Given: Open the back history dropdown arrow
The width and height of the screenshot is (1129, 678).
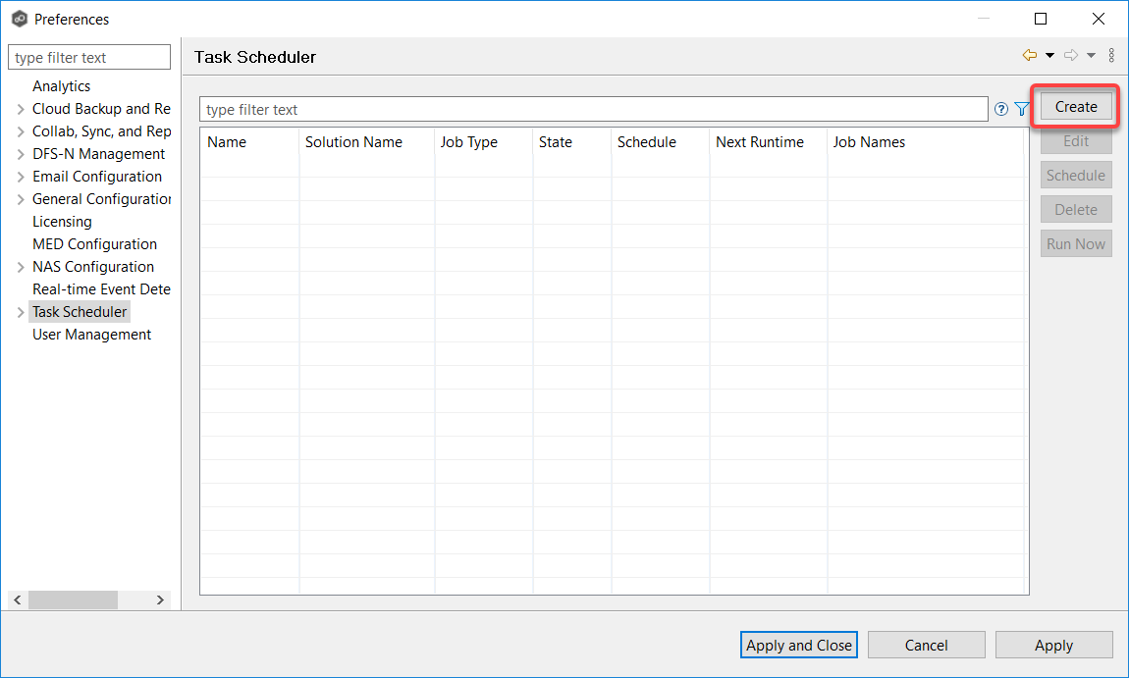Looking at the screenshot, I should pyautogui.click(x=1049, y=55).
